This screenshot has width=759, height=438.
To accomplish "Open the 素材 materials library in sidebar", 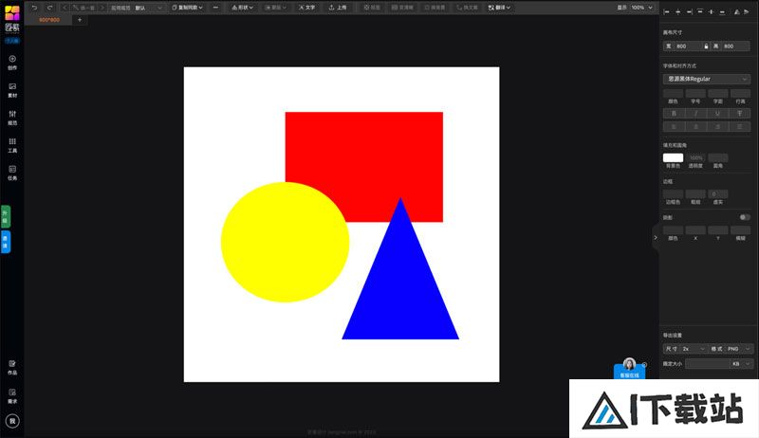I will point(12,90).
